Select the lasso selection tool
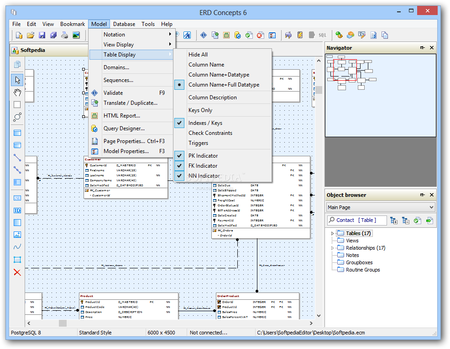450x349 pixels. pyautogui.click(x=17, y=117)
